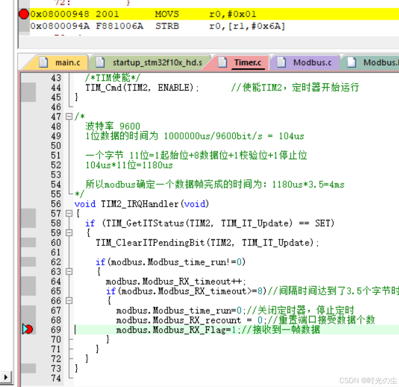Place the cursor on the TIM_Cmd call line

click(x=128, y=88)
